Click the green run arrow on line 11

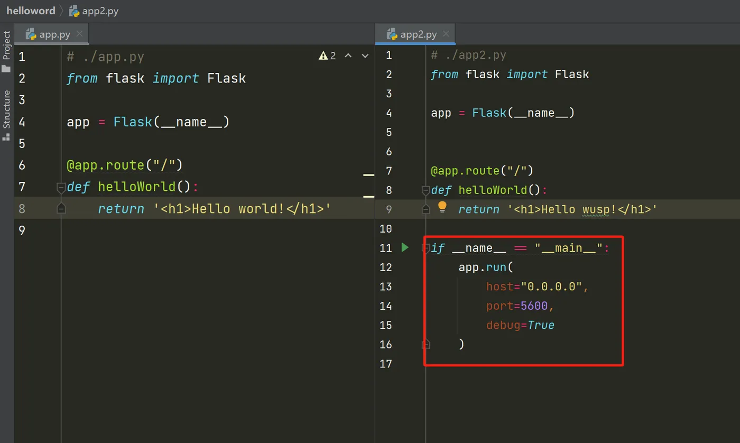tap(405, 247)
